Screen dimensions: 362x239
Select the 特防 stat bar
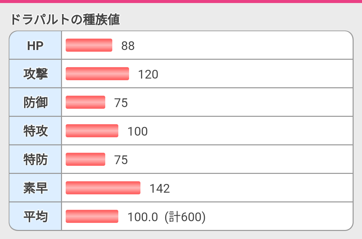coord(85,159)
